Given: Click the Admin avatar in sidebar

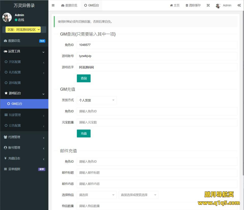Looking at the screenshot, I should point(7,17).
